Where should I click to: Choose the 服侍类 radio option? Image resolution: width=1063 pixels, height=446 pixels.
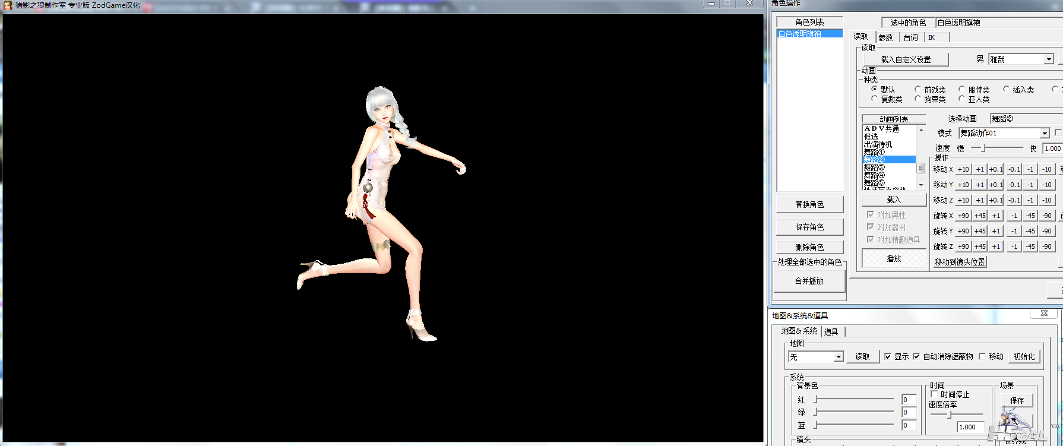tap(961, 89)
